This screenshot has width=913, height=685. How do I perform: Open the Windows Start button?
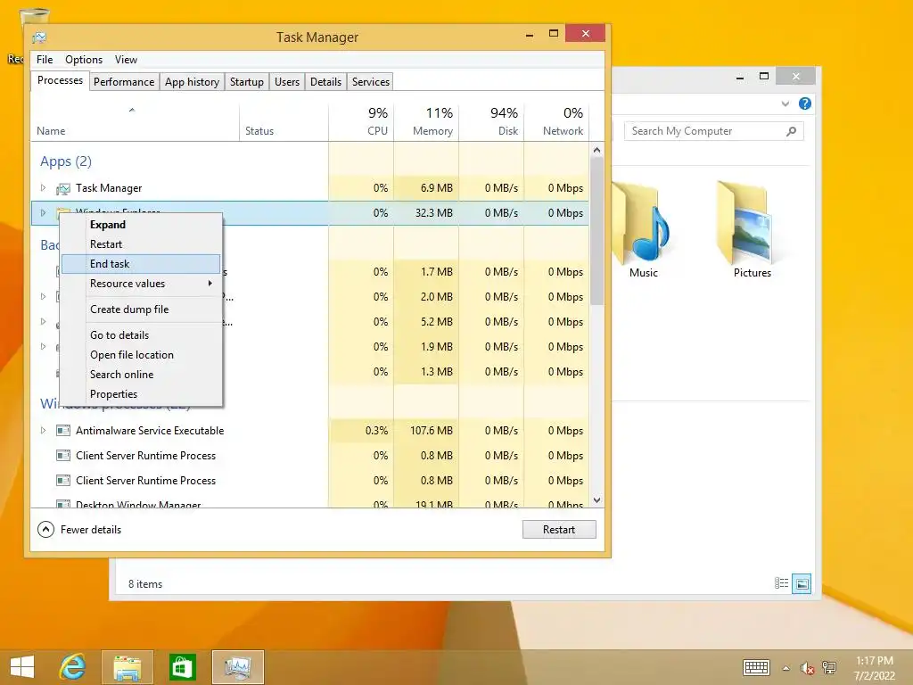point(22,667)
